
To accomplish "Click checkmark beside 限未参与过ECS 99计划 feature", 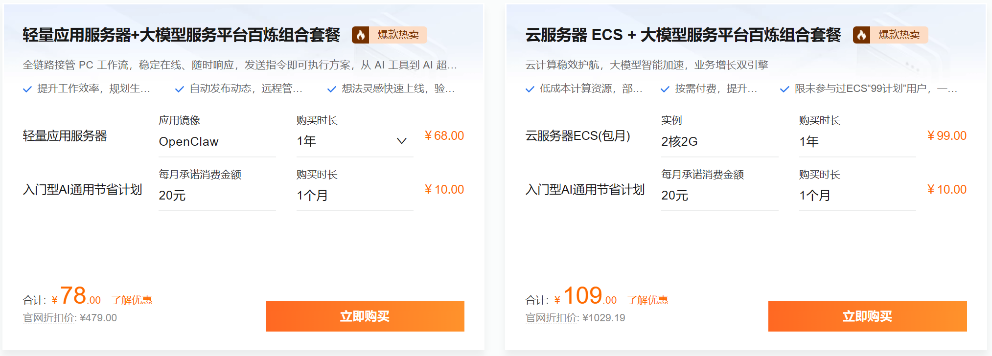I will pos(784,89).
